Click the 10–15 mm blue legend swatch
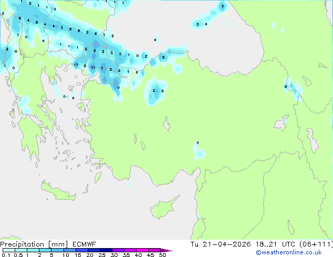The image size is (333, 257). click(x=69, y=250)
